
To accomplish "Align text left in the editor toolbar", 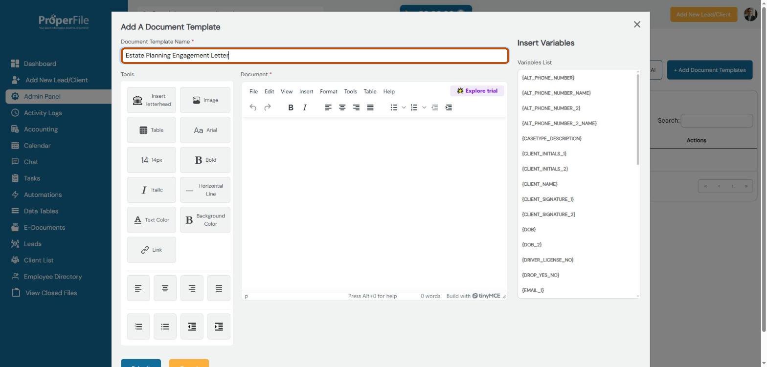I will coord(328,108).
